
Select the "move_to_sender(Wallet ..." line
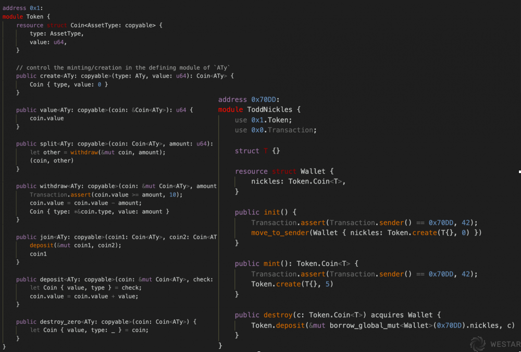[366, 233]
